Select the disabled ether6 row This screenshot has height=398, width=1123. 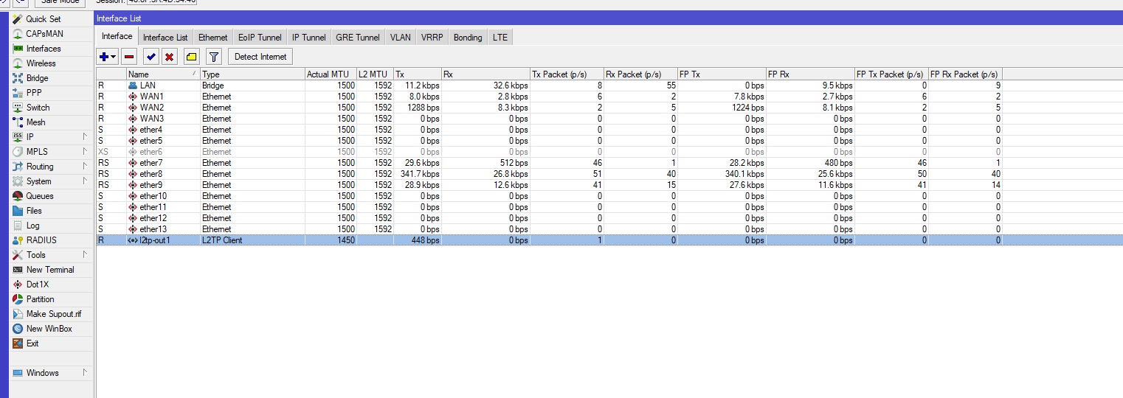[609, 152]
